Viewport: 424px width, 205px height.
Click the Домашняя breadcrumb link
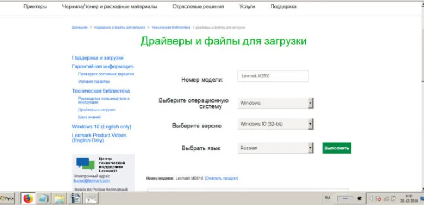(x=79, y=28)
